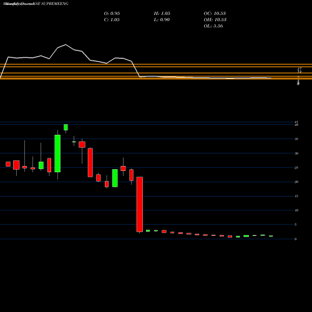This screenshot has width=312, height=312.
Task: Click the "O: 0.95" open value
Action: pyautogui.click(x=112, y=14)
